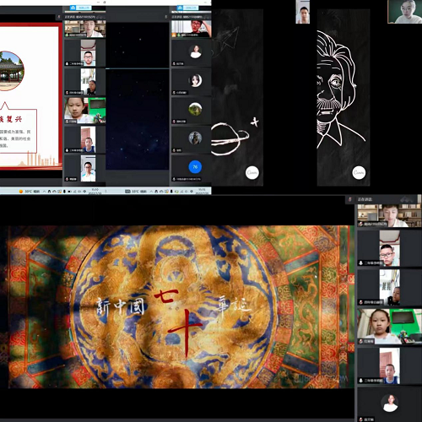The image size is (422, 422).
Task: Select the anime girl participant avatar
Action: (x=196, y=80)
